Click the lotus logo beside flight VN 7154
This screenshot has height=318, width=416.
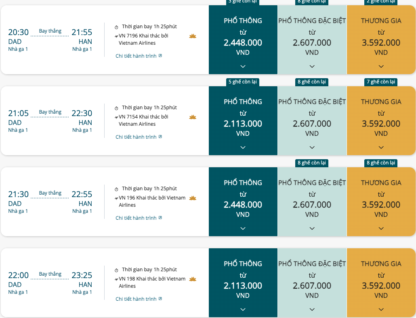point(193,117)
